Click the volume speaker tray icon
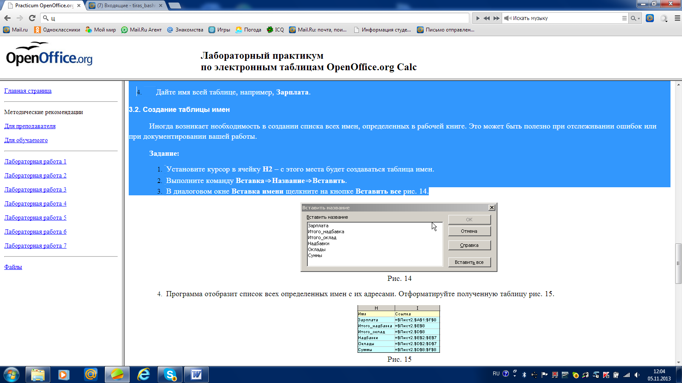Image resolution: width=682 pixels, height=383 pixels. click(637, 375)
